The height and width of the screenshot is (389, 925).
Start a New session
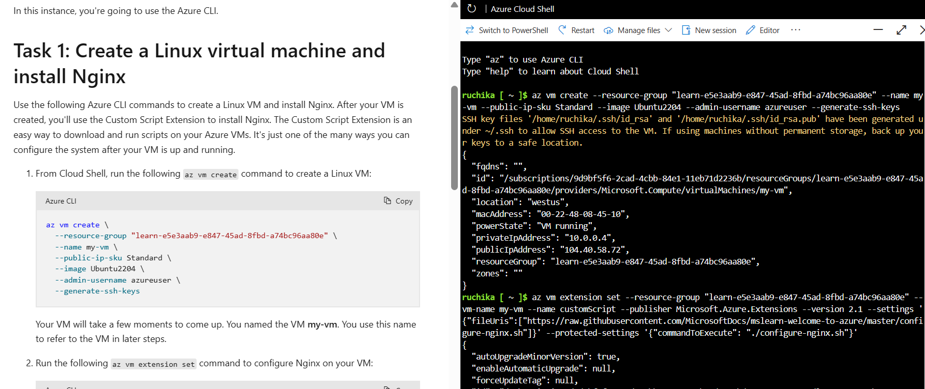(x=709, y=30)
